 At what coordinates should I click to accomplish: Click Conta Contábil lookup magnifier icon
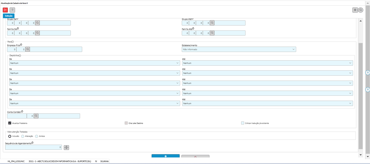[36, 116]
